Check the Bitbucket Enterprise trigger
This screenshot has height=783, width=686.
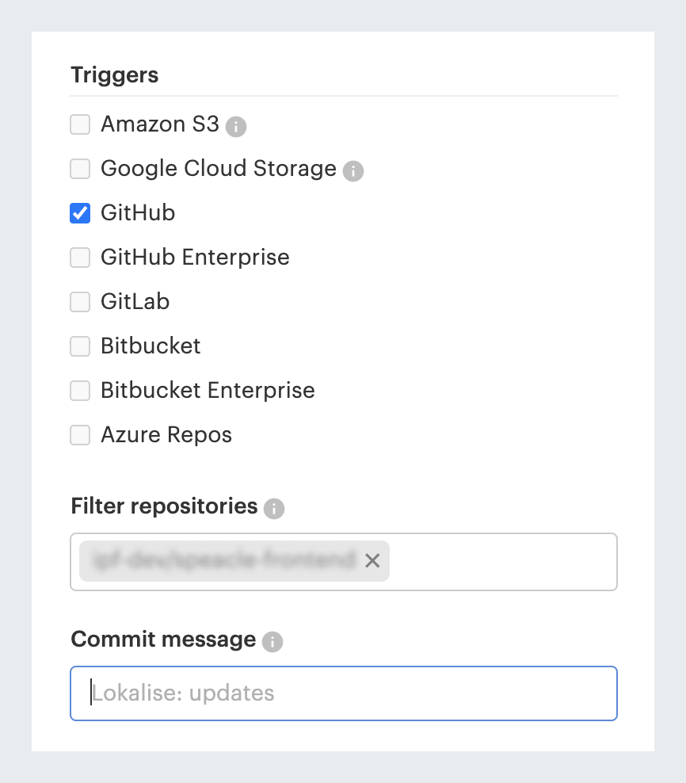80,391
